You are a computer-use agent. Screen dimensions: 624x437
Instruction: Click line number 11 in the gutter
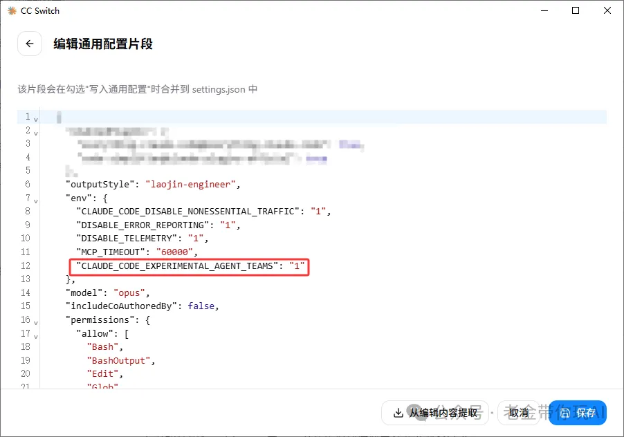26,252
